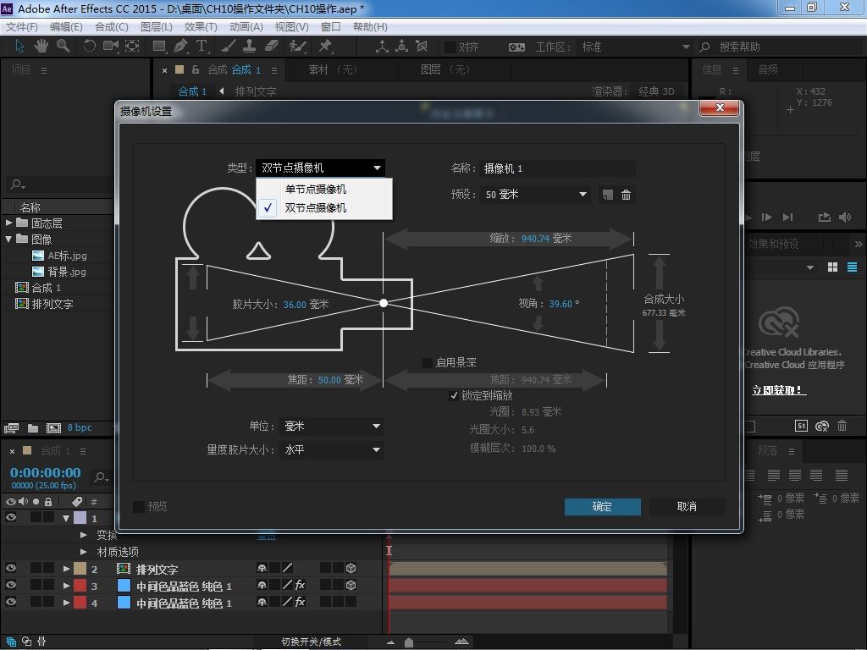Open the 类型 camera type dropdown
Screen dimensions: 867x650
click(320, 168)
